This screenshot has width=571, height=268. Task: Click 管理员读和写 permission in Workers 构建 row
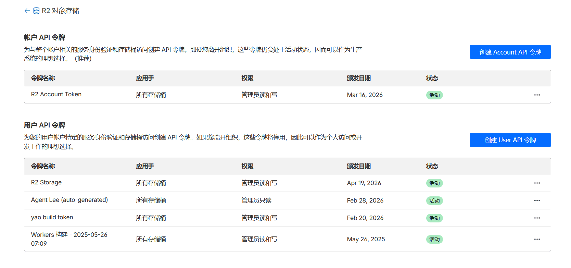click(x=259, y=239)
